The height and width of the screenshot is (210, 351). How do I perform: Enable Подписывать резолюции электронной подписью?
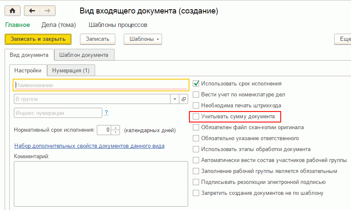(196, 182)
